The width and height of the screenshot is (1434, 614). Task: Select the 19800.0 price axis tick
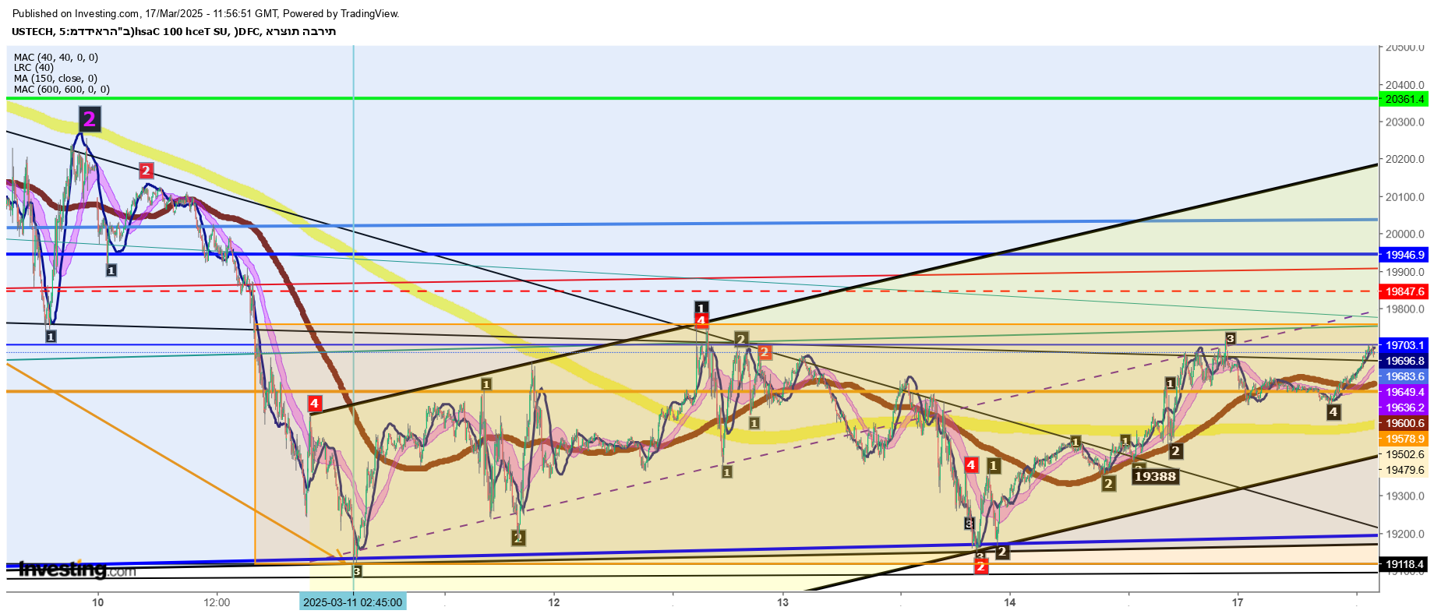1404,309
